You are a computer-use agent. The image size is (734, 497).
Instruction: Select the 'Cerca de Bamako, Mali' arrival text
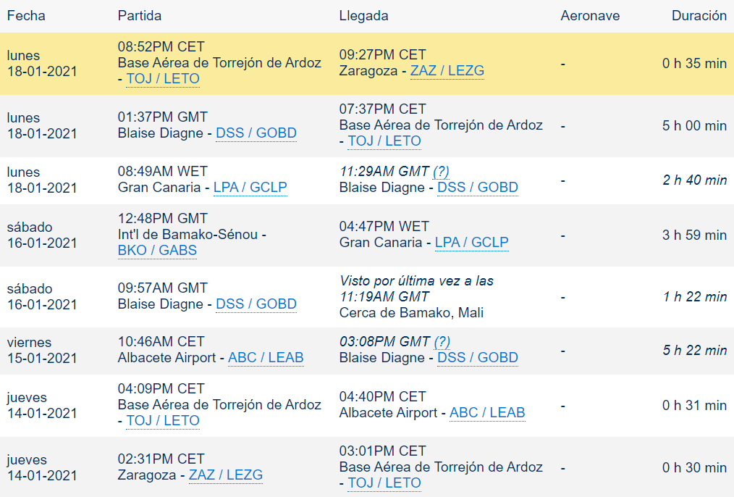click(411, 313)
